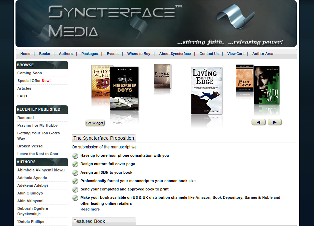This screenshot has width=314, height=226.
Task: Click the checkmark beside Send your completed book
Action: click(75, 189)
